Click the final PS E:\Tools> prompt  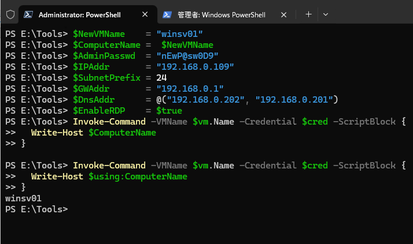point(36,209)
